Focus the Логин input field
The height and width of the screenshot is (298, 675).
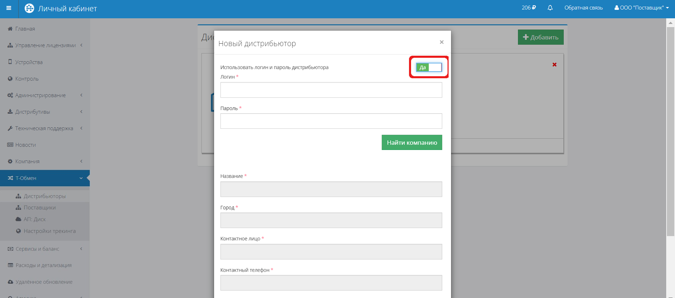click(331, 90)
